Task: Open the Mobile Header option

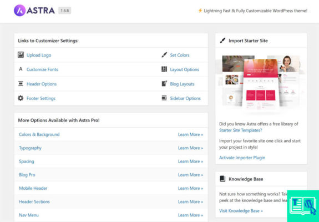Action: pyautogui.click(x=33, y=188)
